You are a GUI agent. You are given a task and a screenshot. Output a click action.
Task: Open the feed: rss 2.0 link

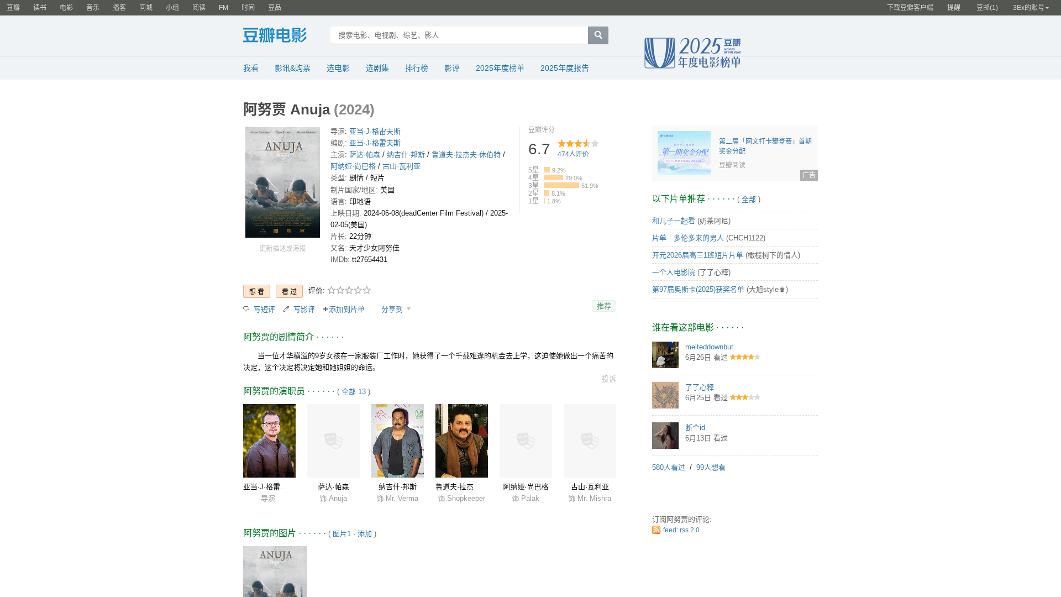tap(681, 530)
